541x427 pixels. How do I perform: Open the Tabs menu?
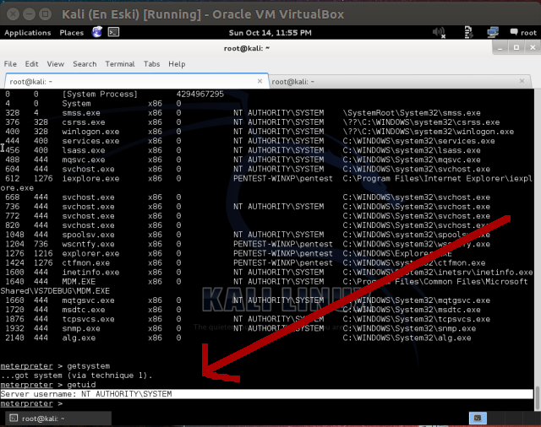click(x=152, y=64)
